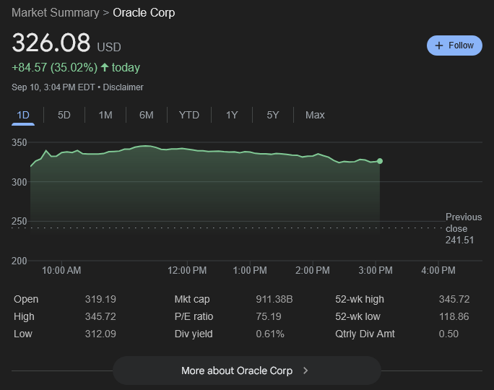
Task: Open the Disclaimer link
Action: tap(123, 87)
